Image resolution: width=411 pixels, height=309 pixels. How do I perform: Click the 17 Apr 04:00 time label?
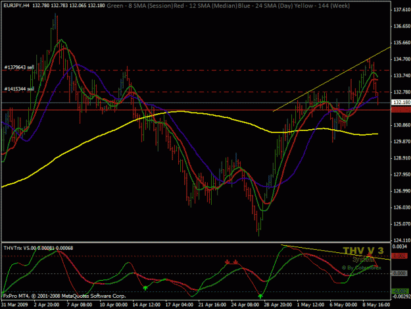180,304
